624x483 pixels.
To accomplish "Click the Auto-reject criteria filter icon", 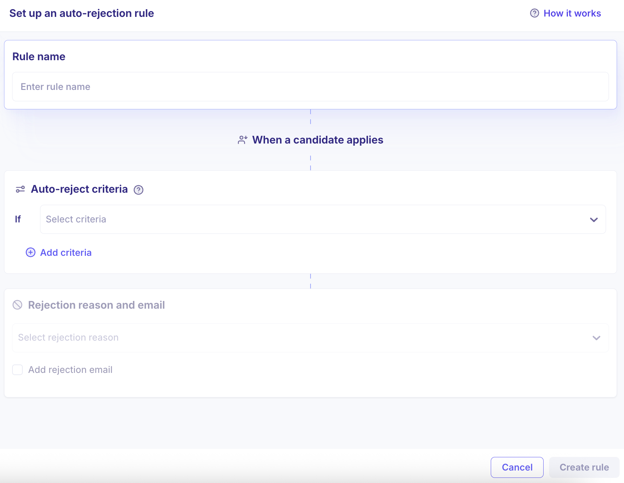I will pyautogui.click(x=20, y=189).
